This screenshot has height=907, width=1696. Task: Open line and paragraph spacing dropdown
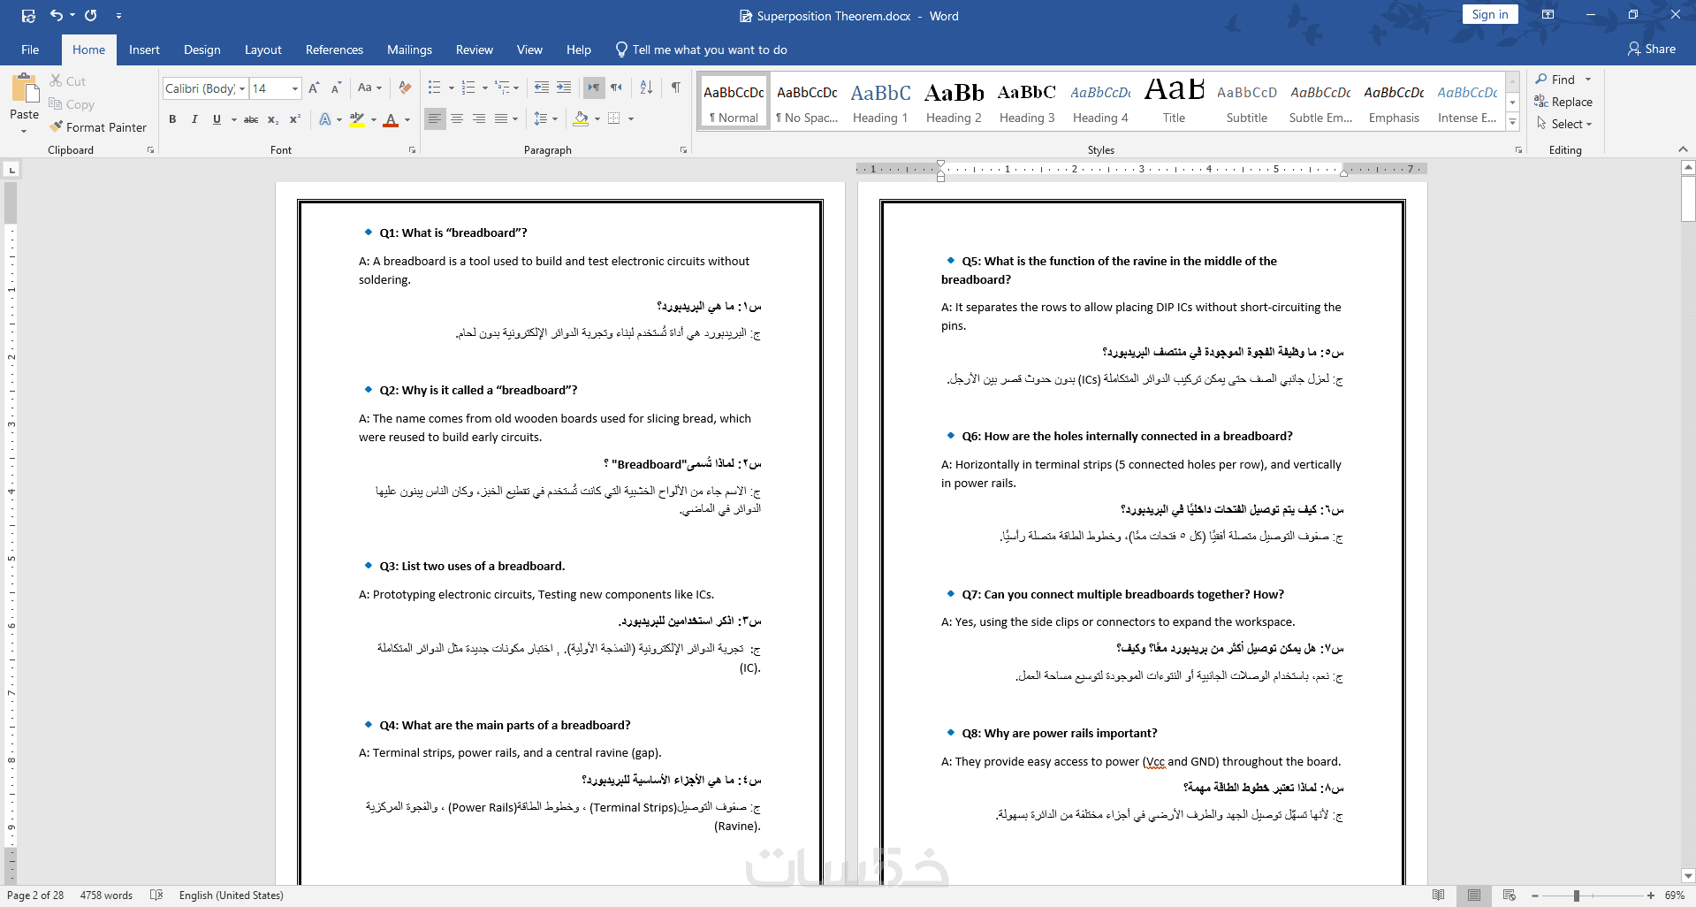click(546, 118)
